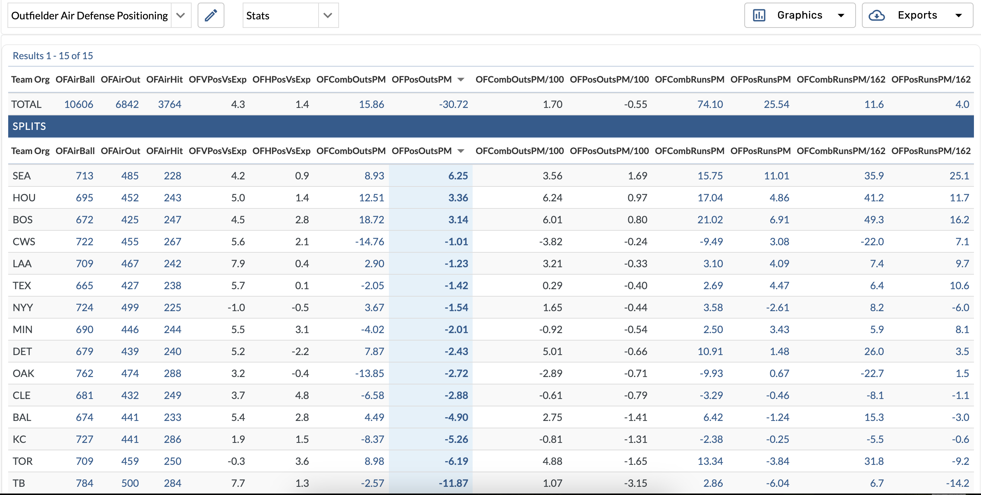This screenshot has height=495, width=981.
Task: Click OAK's OFAirHit value 288
Action: coord(172,374)
